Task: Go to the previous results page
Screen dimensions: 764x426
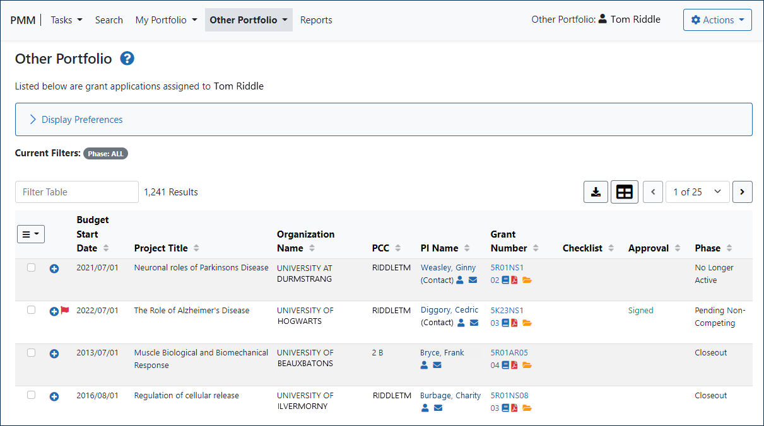Action: pyautogui.click(x=653, y=192)
